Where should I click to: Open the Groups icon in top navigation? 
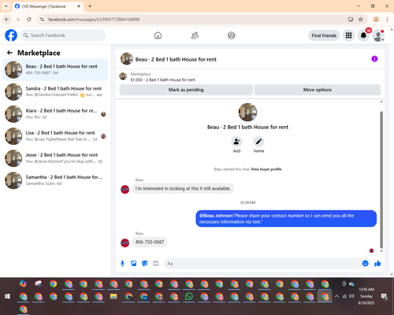click(x=232, y=35)
